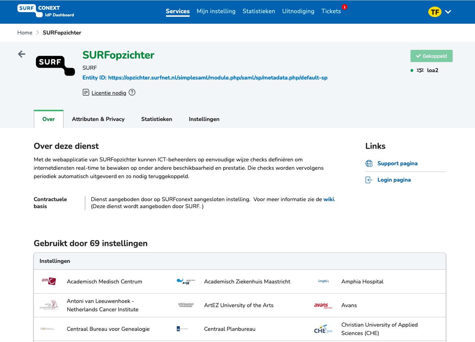Open the Login pagina link
The width and height of the screenshot is (475, 342).
pos(394,180)
